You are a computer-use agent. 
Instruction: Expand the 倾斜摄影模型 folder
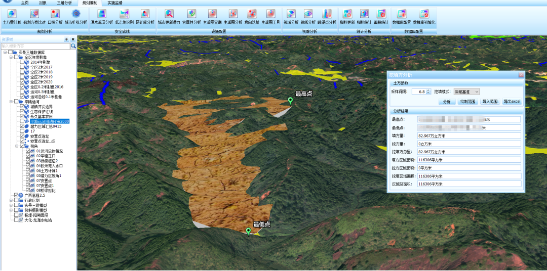[11, 210]
